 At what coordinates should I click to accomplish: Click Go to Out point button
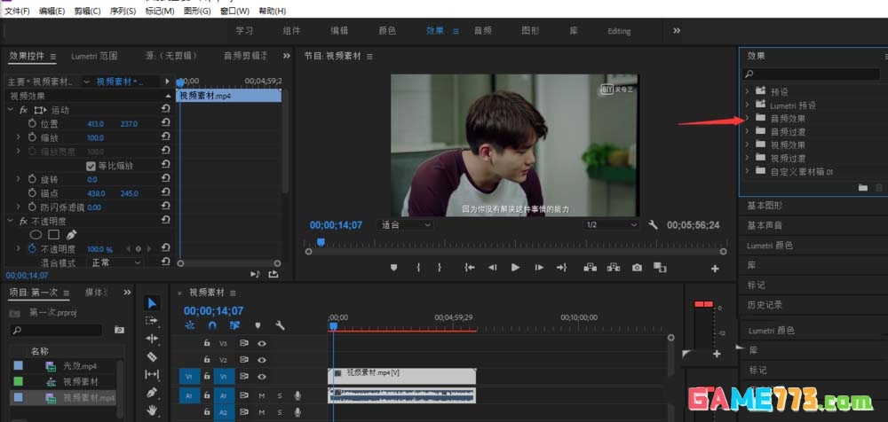[x=561, y=268]
